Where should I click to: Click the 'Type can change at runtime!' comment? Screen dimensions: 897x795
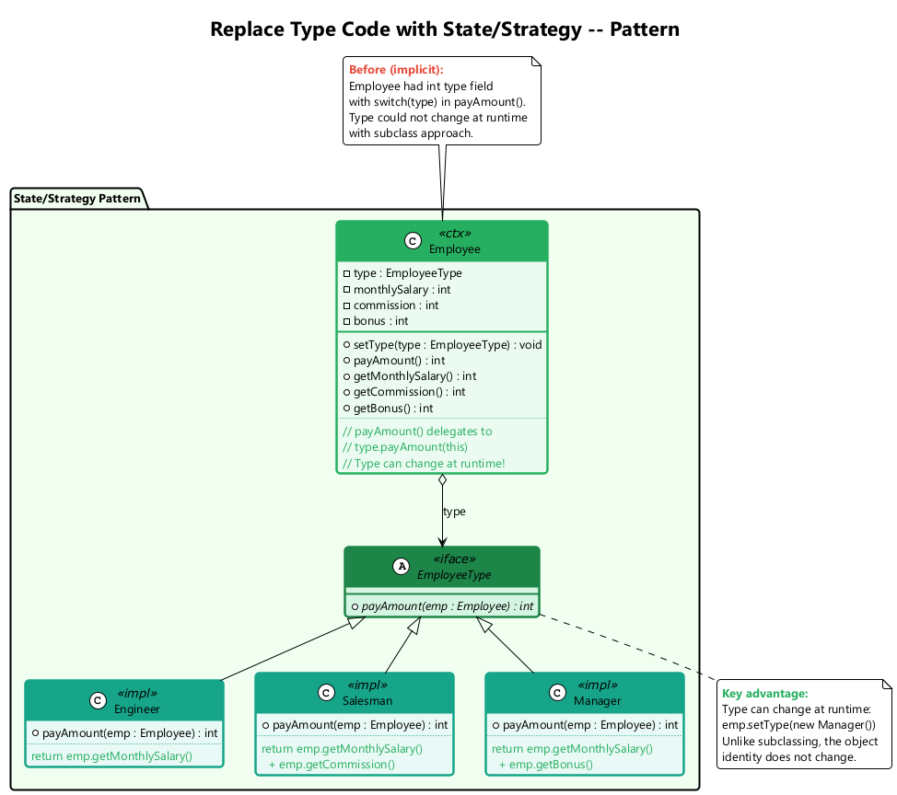(x=423, y=463)
